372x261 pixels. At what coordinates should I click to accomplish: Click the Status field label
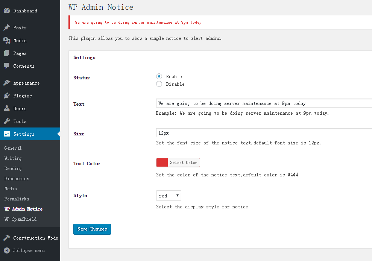point(81,78)
